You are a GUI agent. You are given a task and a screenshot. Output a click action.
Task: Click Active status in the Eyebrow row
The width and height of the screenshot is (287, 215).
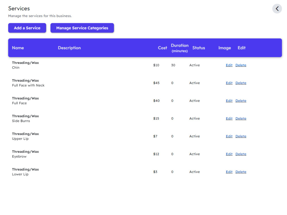pyautogui.click(x=194, y=154)
